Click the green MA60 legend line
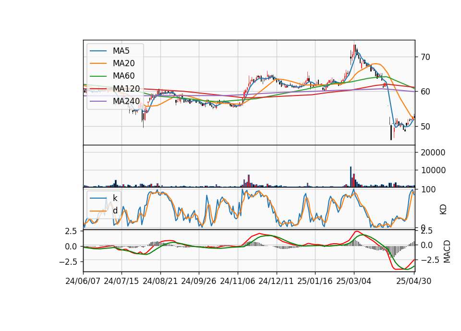 click(x=98, y=76)
